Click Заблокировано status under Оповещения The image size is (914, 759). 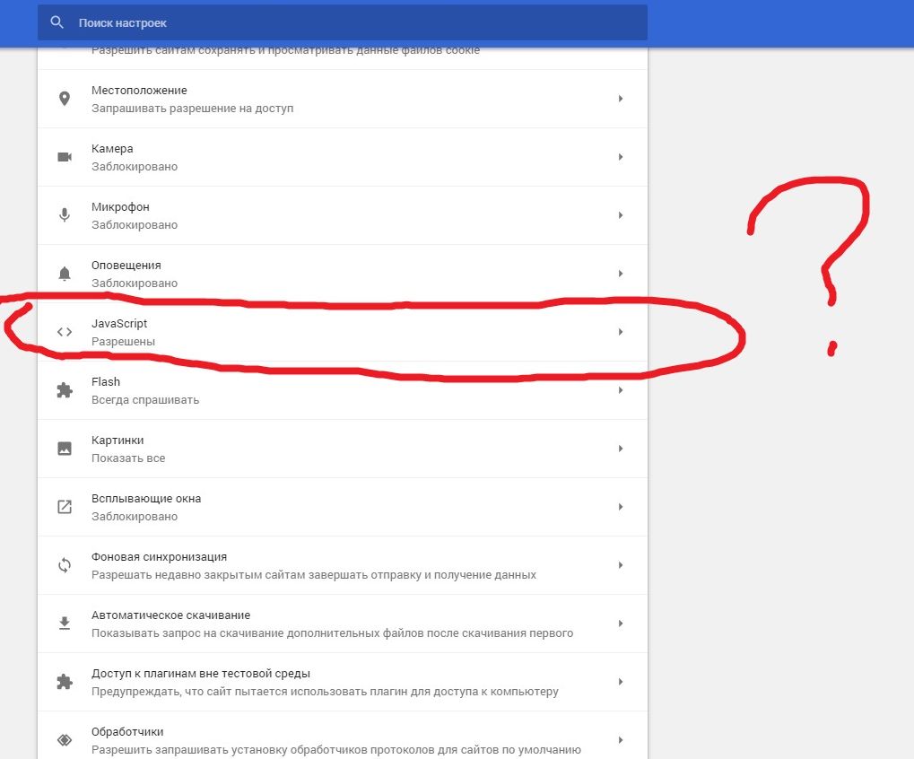pyautogui.click(x=134, y=284)
